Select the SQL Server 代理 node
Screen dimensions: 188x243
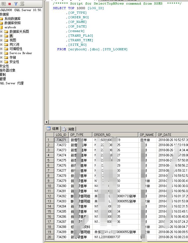12,83
